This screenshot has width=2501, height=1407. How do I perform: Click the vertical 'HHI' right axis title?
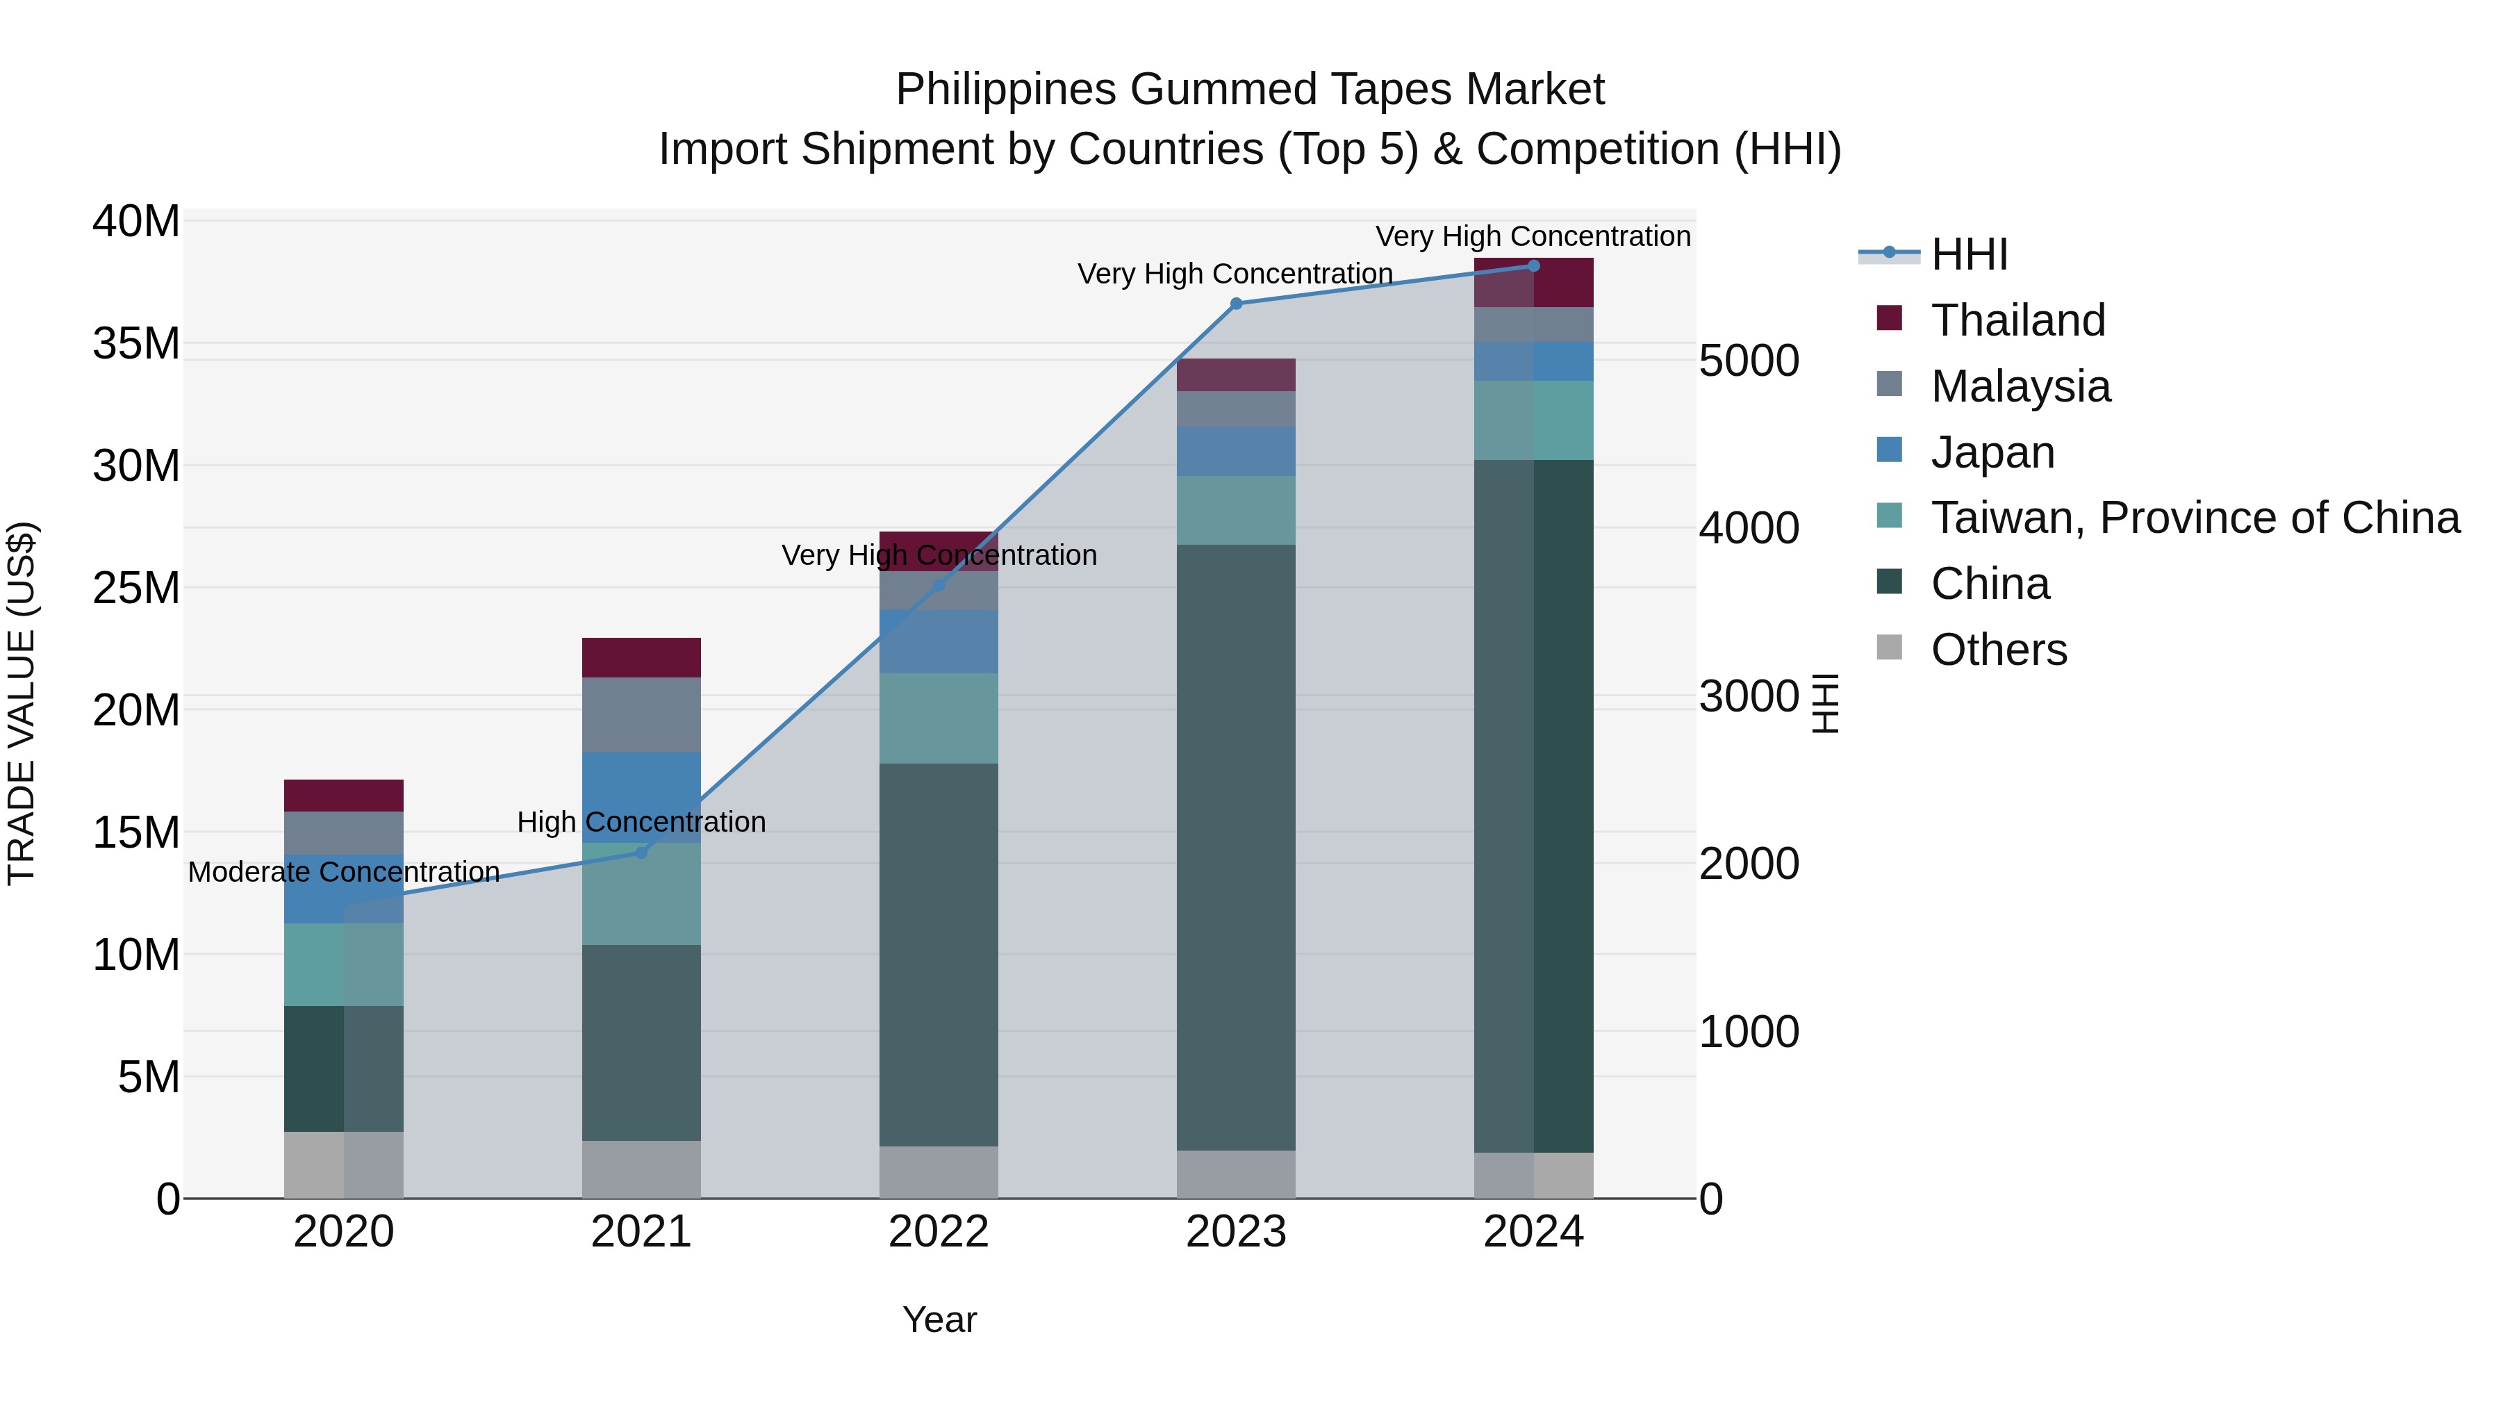(x=1826, y=703)
